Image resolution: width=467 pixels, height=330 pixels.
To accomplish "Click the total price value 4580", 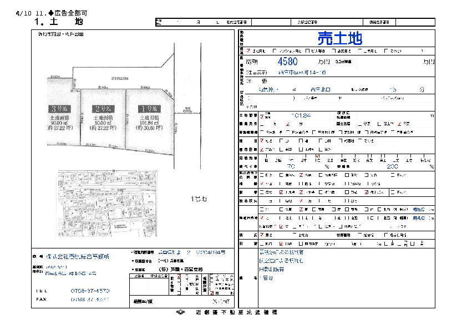I will [x=288, y=62].
